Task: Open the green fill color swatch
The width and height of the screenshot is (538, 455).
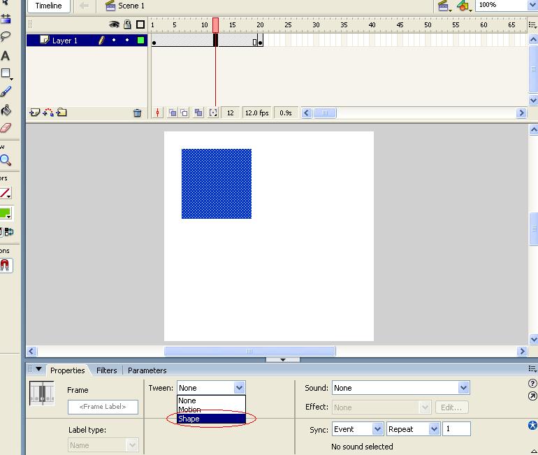Action: (6, 213)
